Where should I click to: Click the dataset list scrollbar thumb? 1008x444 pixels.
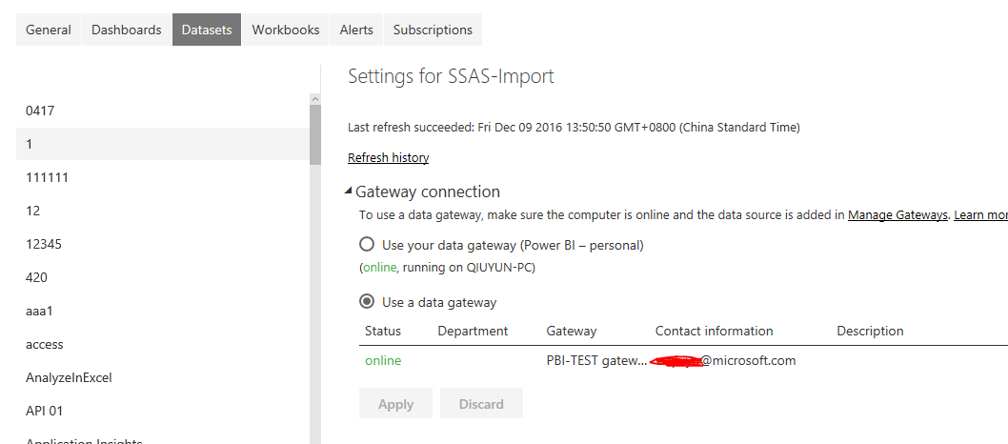[x=315, y=134]
